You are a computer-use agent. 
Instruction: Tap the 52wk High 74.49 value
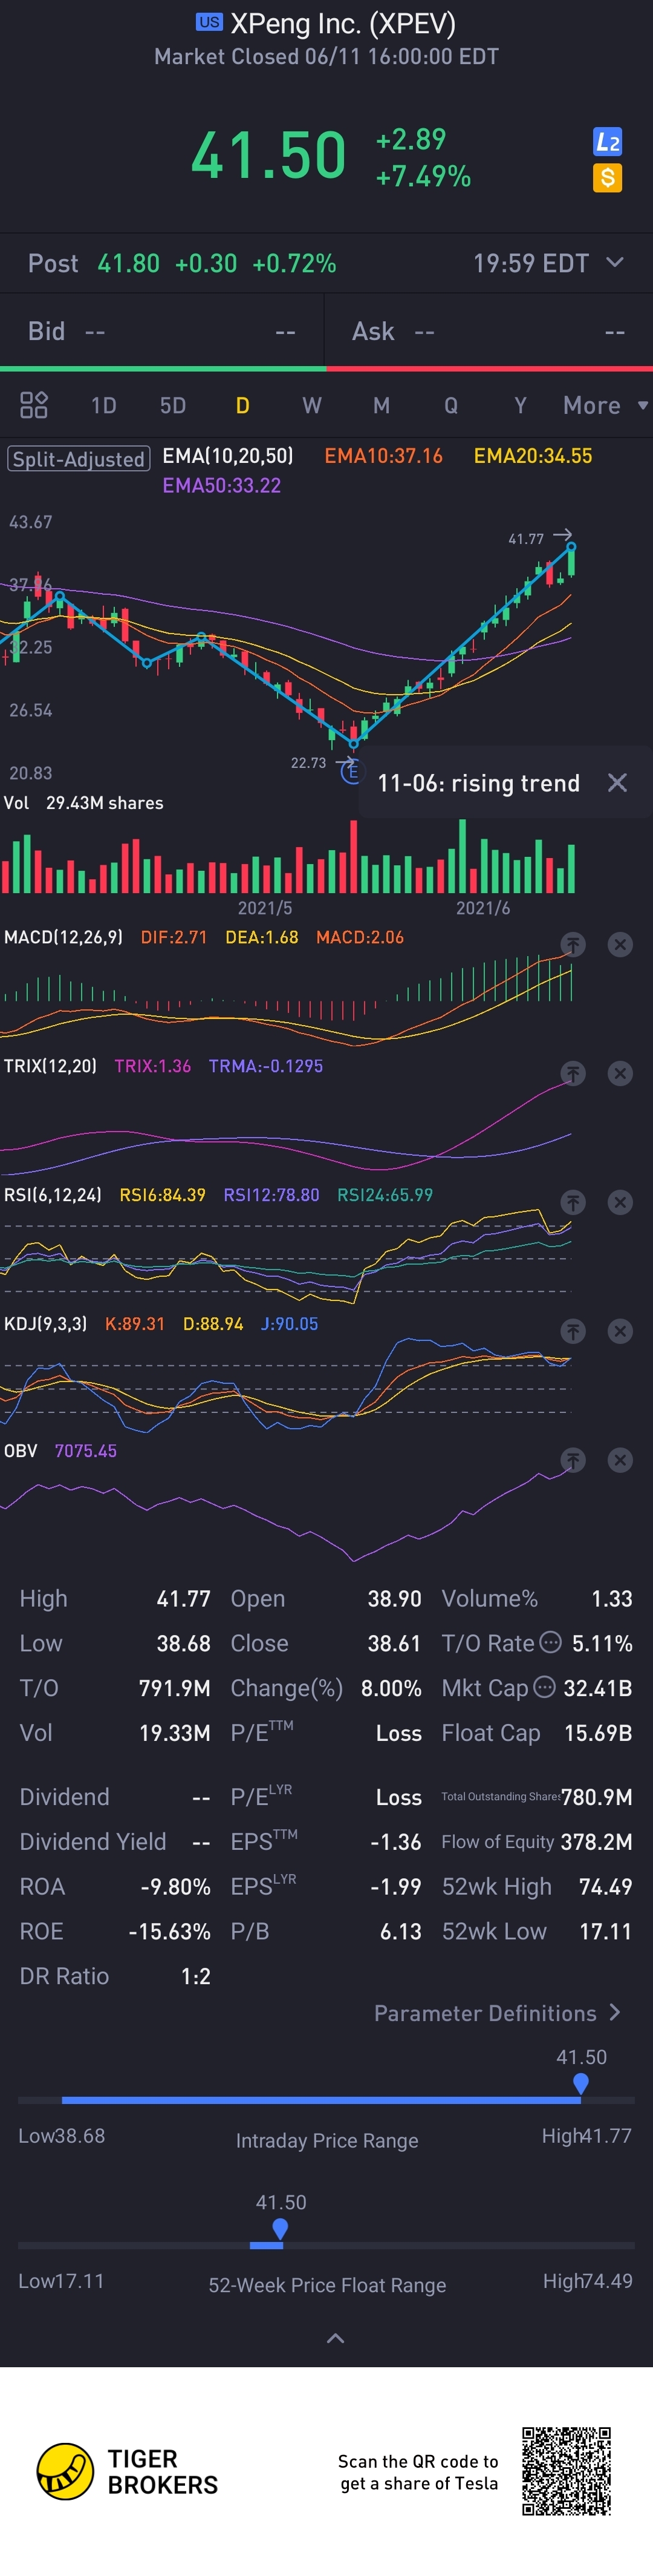point(605,1886)
